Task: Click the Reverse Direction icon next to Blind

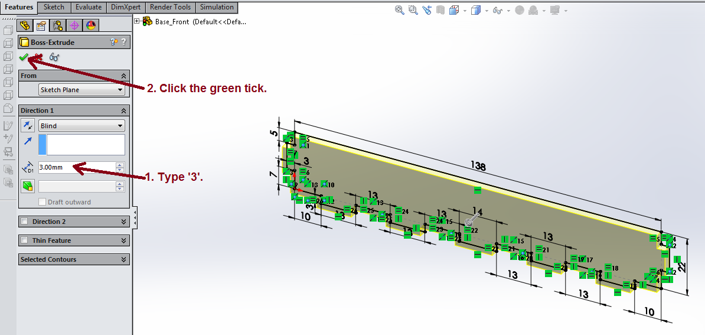Action: 28,125
